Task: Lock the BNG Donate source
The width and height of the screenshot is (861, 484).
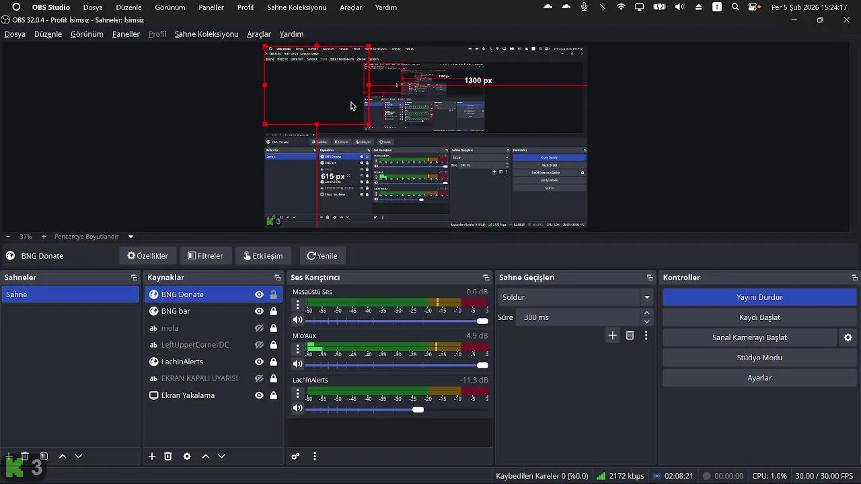Action: [x=274, y=294]
